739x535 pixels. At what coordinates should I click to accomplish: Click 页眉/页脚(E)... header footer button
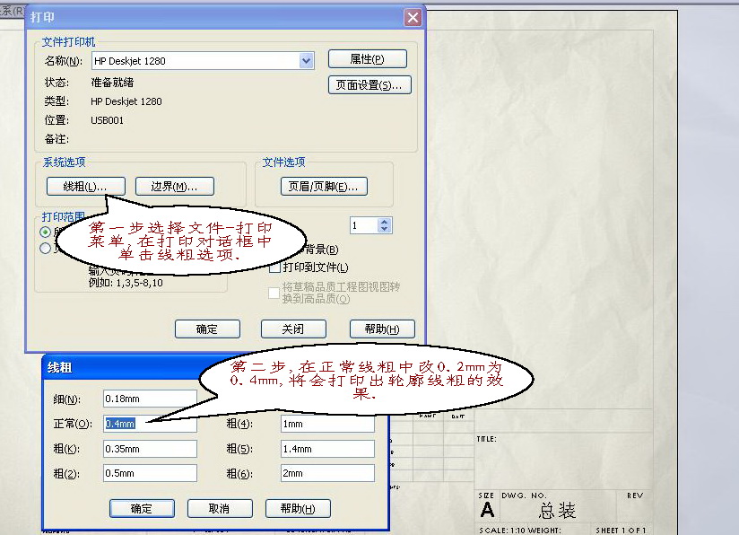point(324,187)
